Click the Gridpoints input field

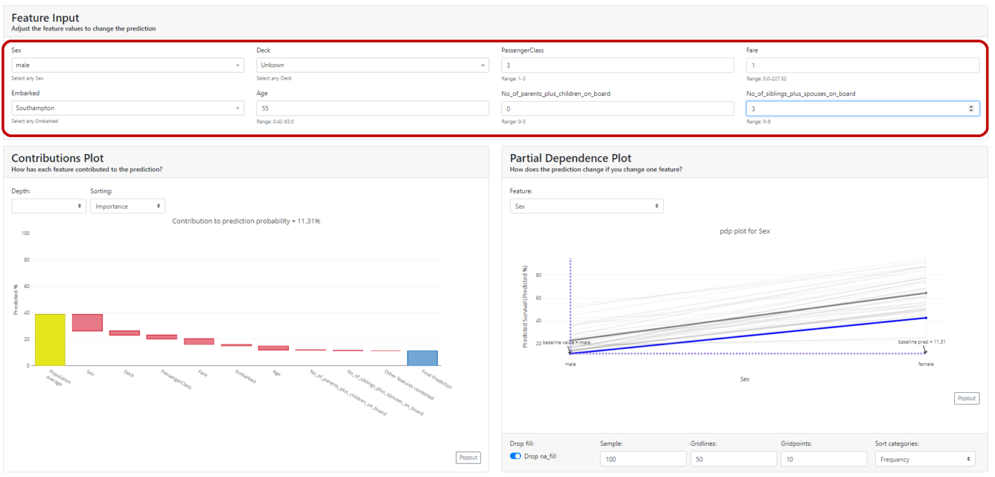[823, 459]
